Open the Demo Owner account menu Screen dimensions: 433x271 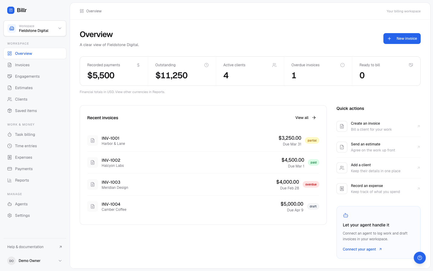coord(35,261)
